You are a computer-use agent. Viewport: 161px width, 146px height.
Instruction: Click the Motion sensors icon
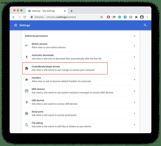(26, 45)
